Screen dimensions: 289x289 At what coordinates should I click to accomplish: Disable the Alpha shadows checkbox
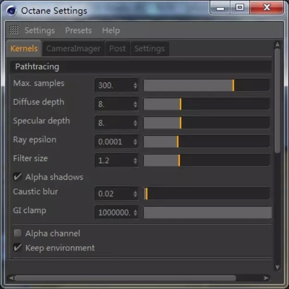tap(18, 177)
